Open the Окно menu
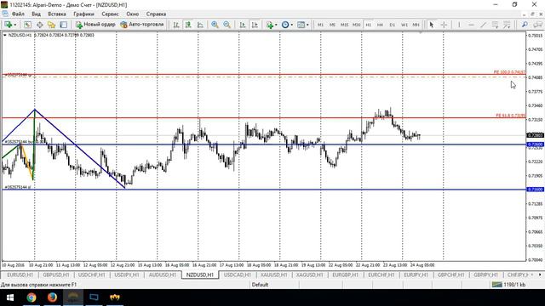Viewport: 545px width, 306px height. (x=133, y=14)
